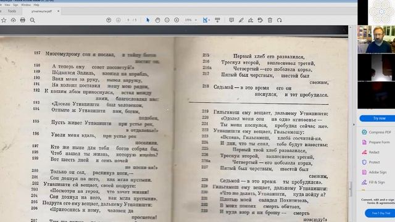
Task: Click the Free 7-Day Trial button
Action: point(380,213)
